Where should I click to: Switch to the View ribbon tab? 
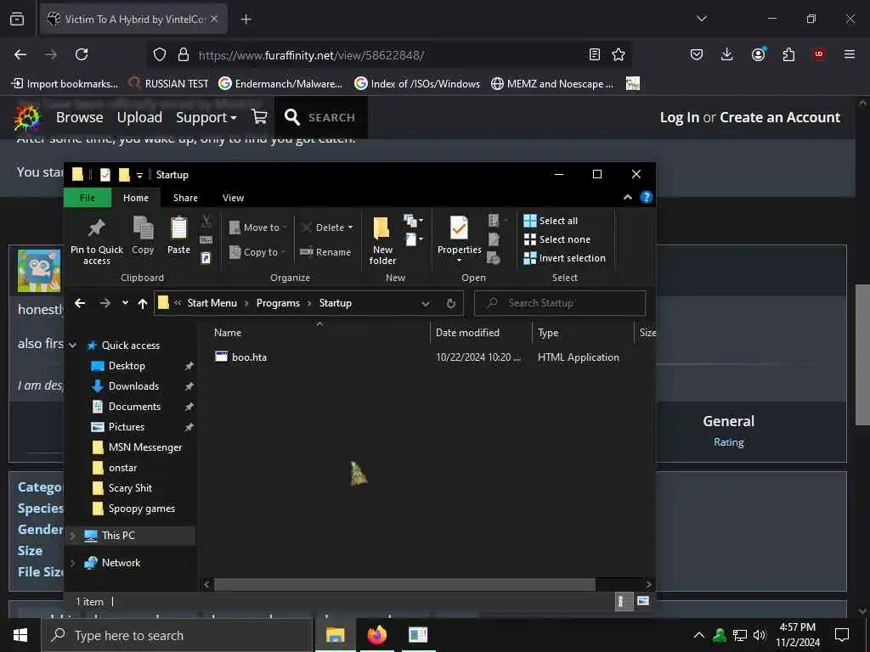pyautogui.click(x=233, y=198)
